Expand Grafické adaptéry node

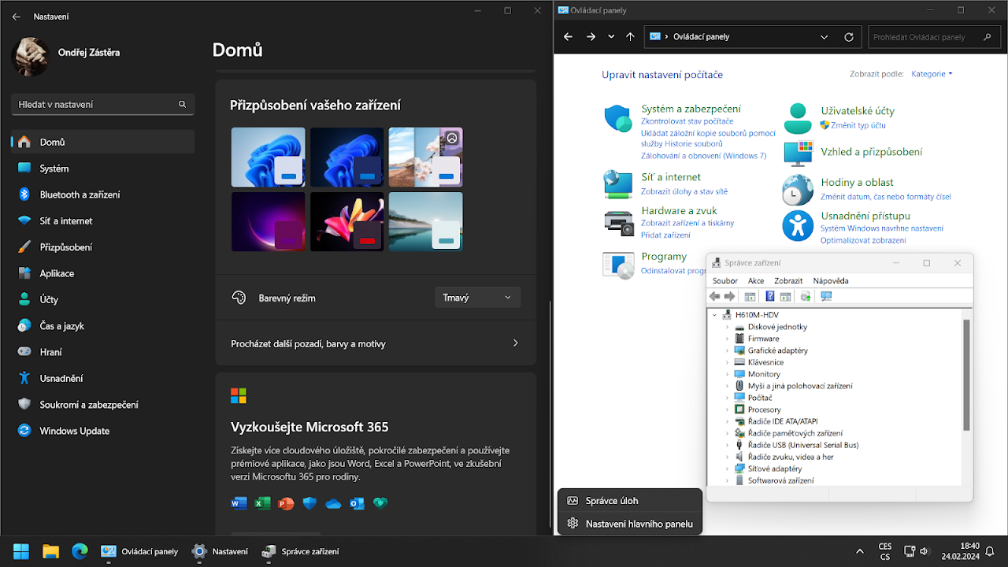(728, 350)
